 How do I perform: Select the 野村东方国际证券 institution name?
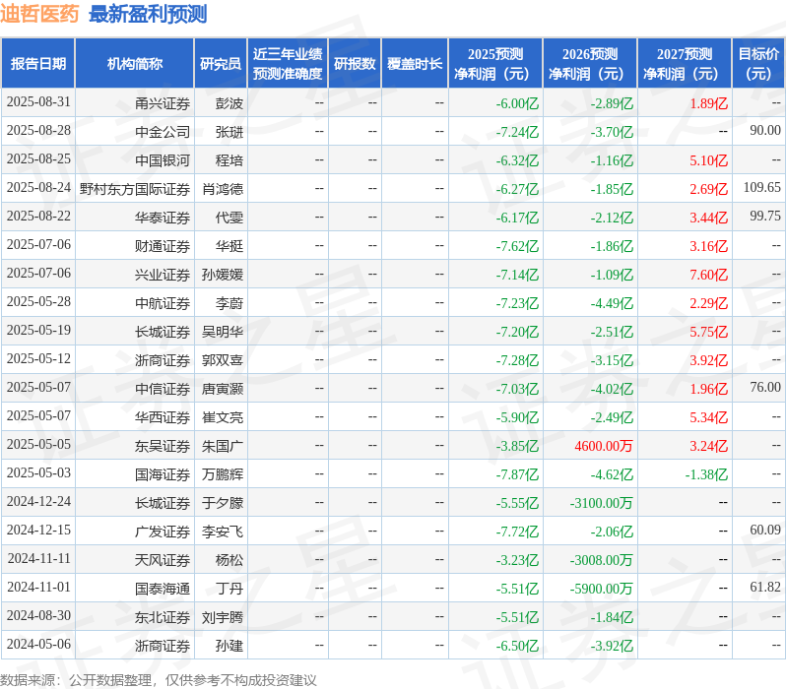coord(135,188)
